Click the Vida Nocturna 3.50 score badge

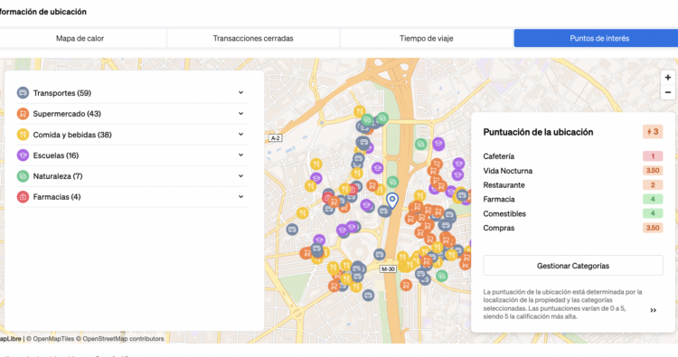tap(653, 170)
